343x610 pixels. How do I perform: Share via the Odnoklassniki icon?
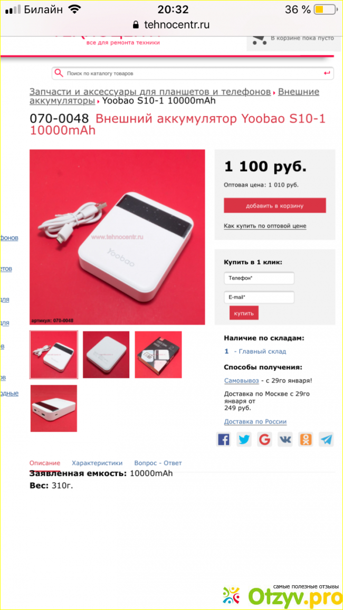pos(306,439)
